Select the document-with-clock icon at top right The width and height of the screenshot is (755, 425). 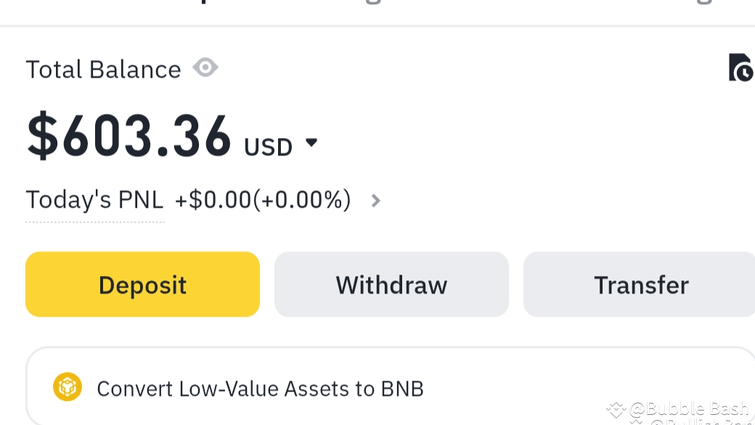740,68
